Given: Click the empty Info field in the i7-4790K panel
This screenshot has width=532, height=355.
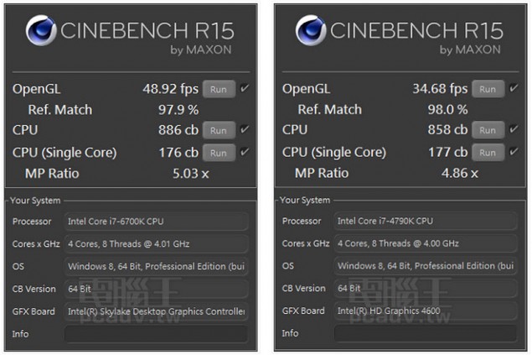Looking at the screenshot, I should coord(426,334).
